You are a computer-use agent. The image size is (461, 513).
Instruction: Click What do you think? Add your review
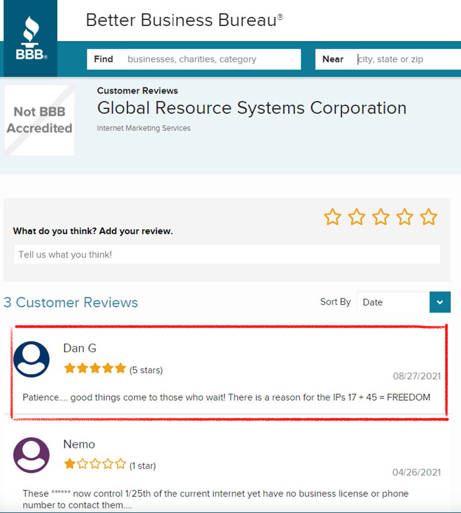[93, 231]
